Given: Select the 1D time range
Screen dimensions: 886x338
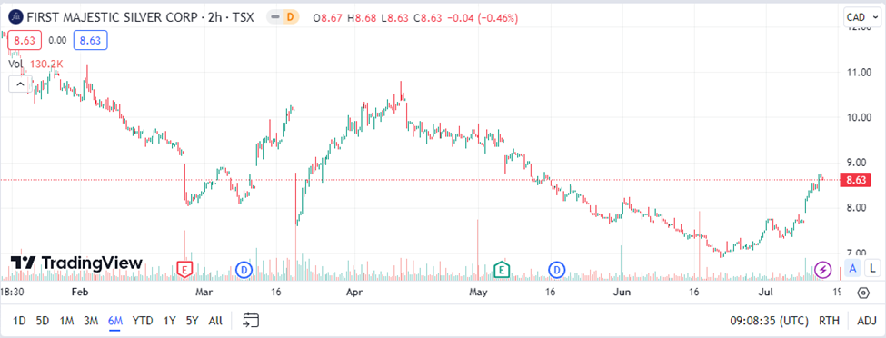Looking at the screenshot, I should [x=19, y=321].
